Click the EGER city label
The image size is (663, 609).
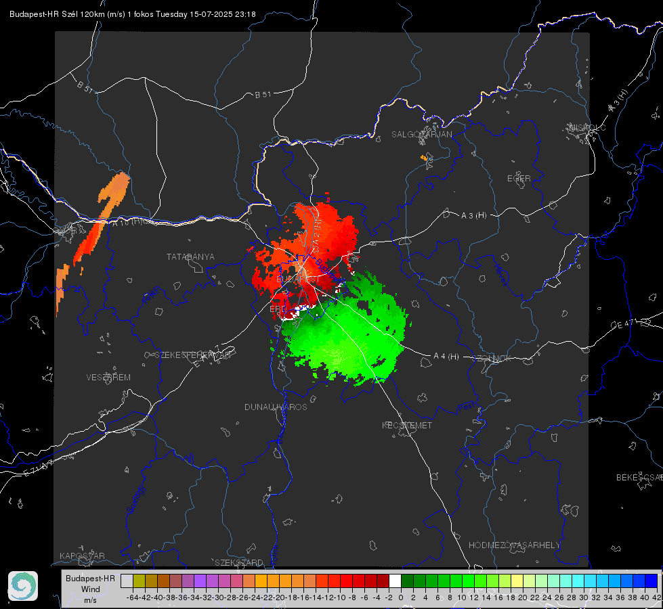click(519, 179)
